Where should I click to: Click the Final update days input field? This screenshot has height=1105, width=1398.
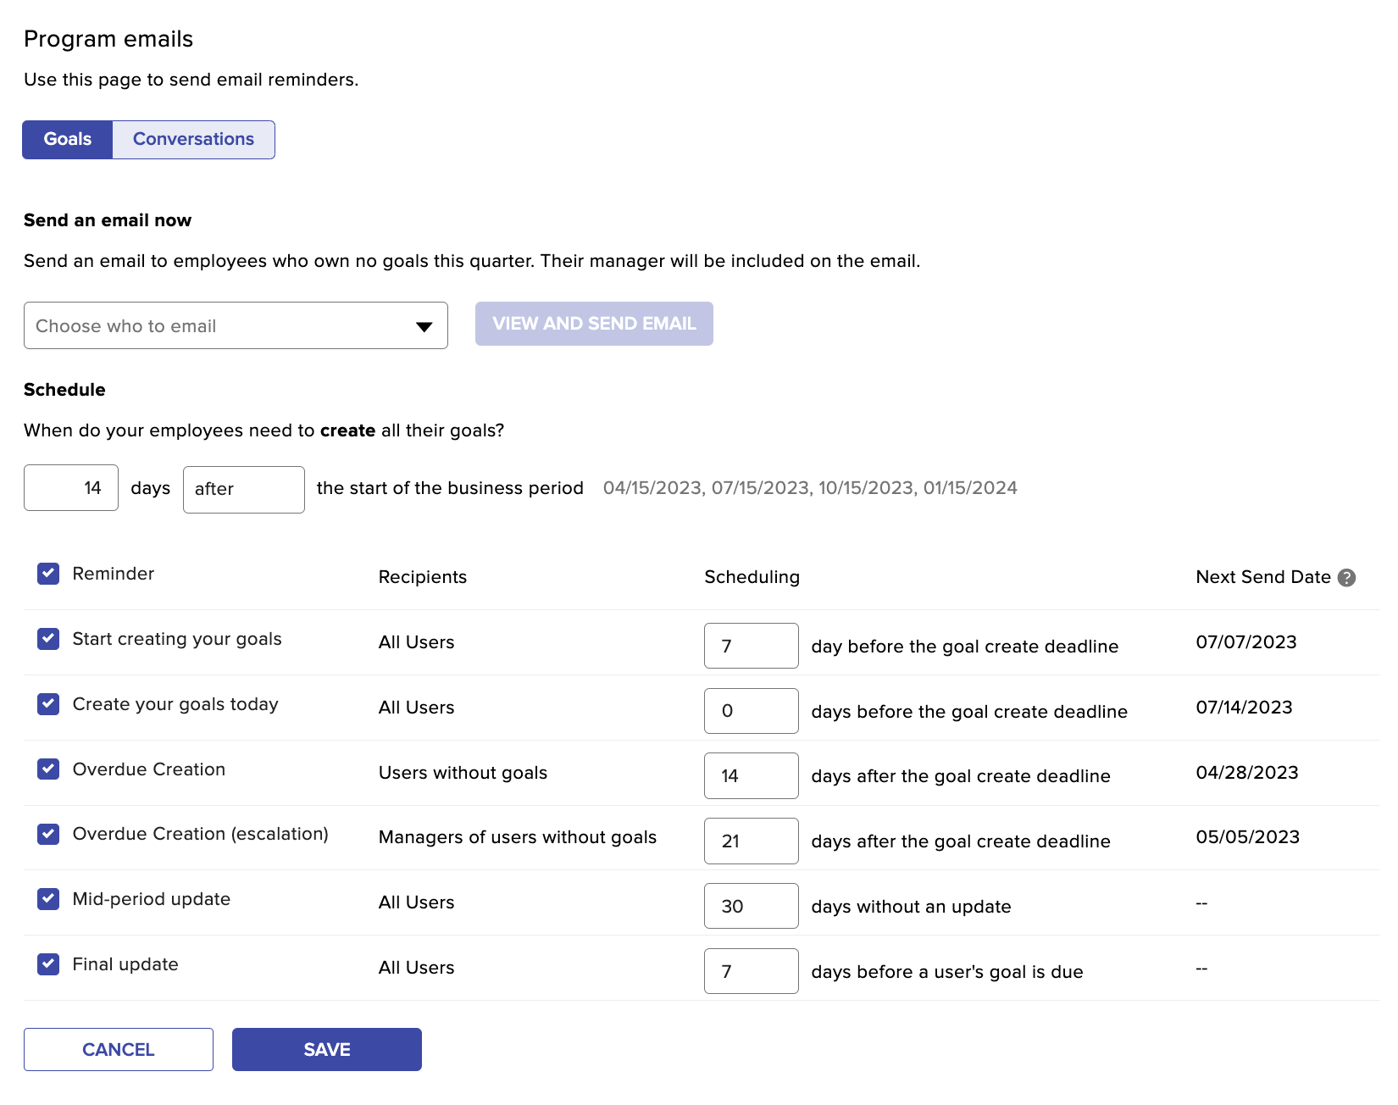[751, 971]
